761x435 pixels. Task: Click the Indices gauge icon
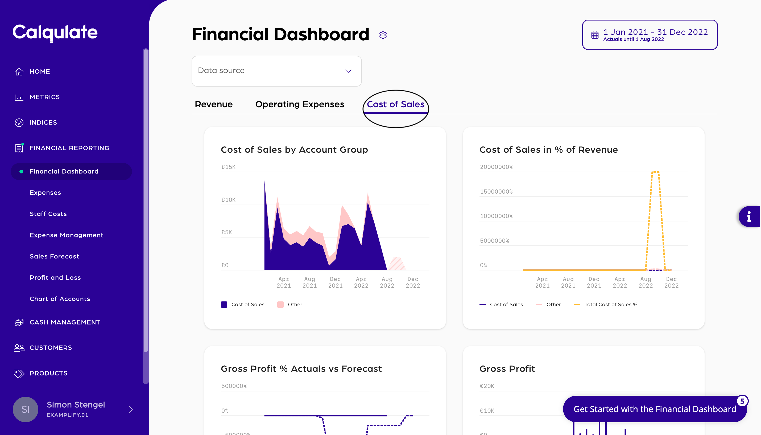pyautogui.click(x=19, y=123)
